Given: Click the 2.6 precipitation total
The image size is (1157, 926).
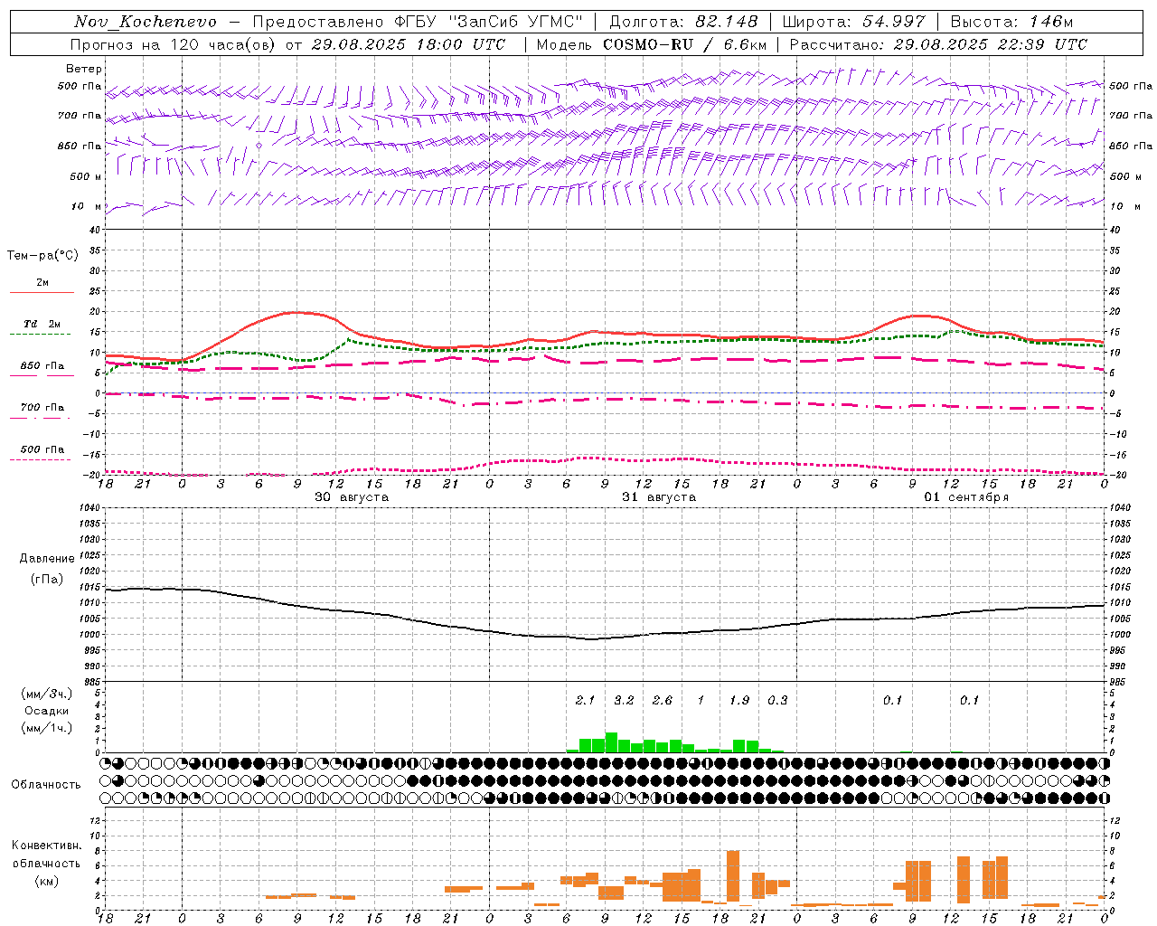Looking at the screenshot, I should click(663, 700).
